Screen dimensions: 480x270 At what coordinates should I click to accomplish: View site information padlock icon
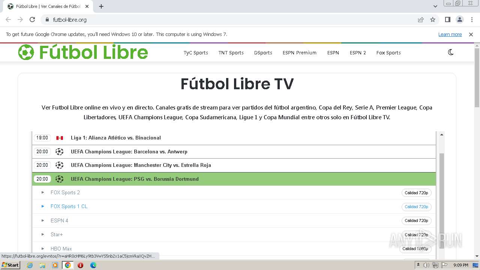point(47,19)
